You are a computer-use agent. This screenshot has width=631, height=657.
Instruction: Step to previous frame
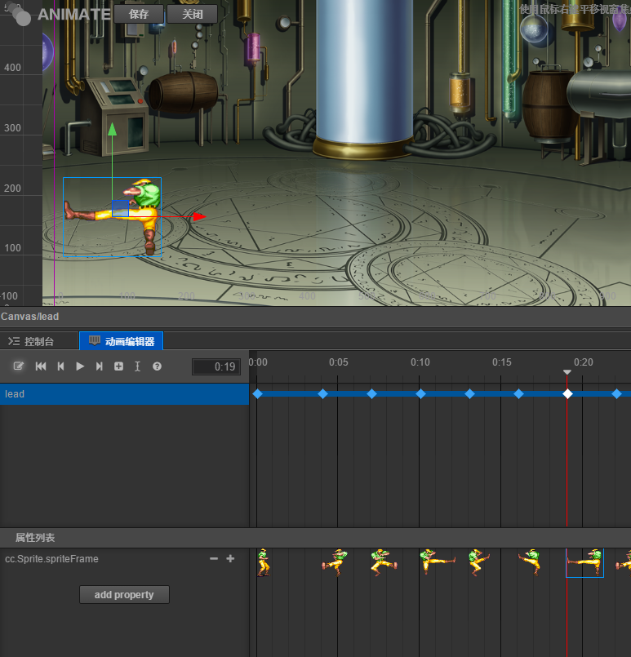click(60, 366)
